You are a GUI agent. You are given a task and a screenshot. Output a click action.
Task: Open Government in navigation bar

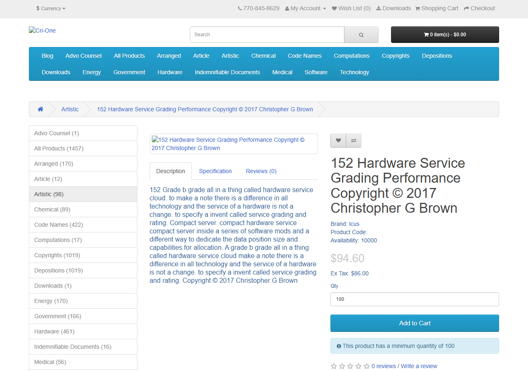130,72
